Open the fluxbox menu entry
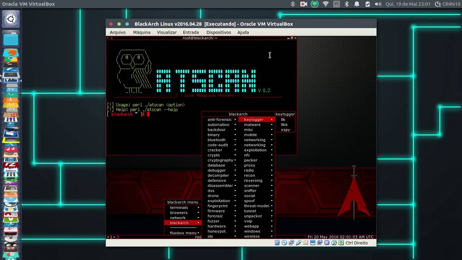 [183, 233]
